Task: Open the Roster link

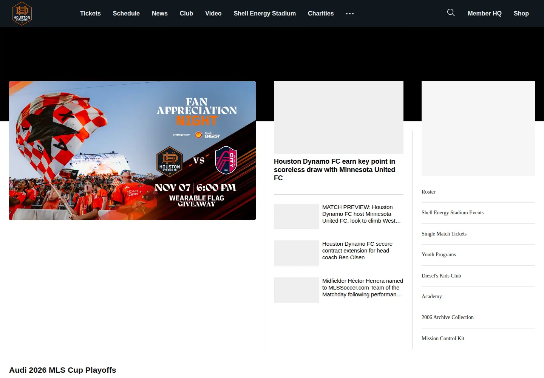Action: coord(428,192)
